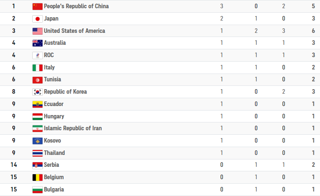Screen dimensions: 320x196
Task: Click the United States flag icon
Action: coord(38,31)
